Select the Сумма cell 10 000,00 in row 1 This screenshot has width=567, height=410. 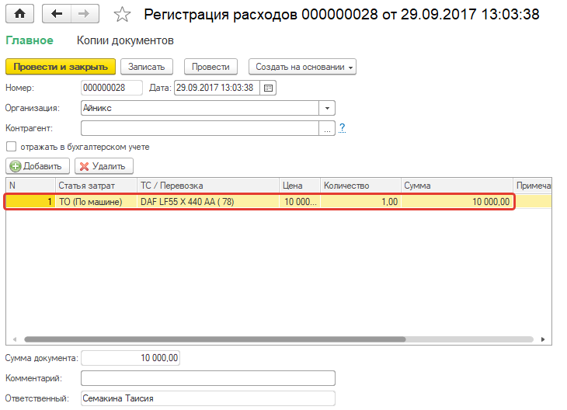(457, 202)
